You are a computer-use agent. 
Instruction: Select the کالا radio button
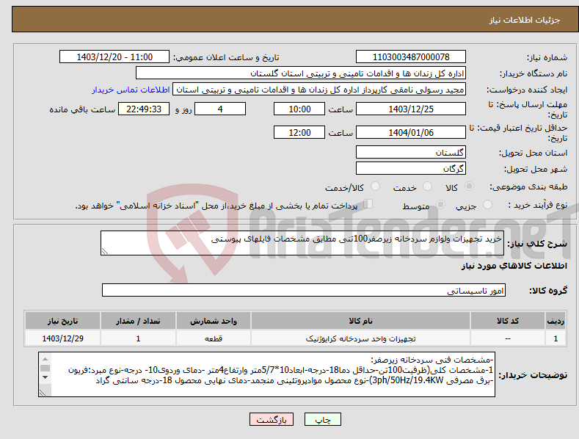pyautogui.click(x=470, y=186)
